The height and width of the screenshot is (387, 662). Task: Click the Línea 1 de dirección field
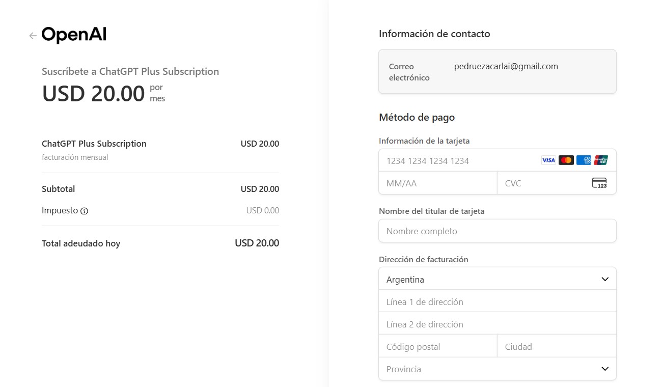point(497,302)
